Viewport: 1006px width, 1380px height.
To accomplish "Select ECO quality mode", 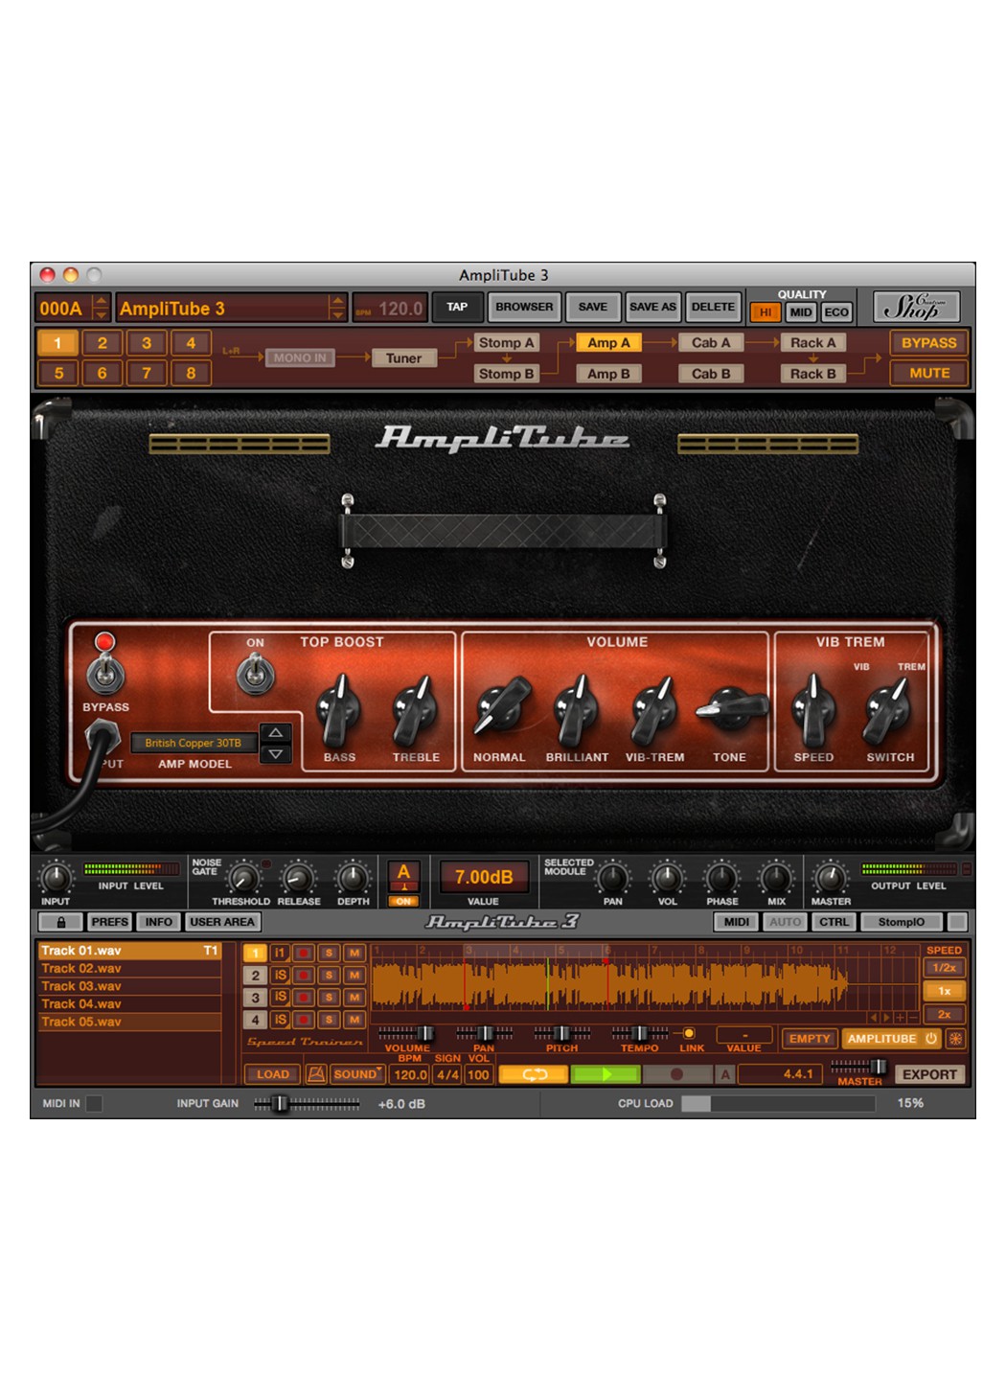I will point(836,312).
